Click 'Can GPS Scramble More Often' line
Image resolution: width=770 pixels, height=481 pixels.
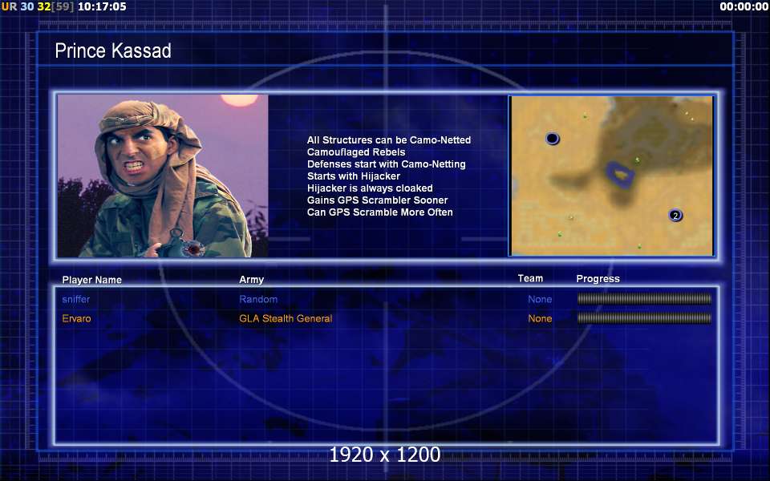pyautogui.click(x=379, y=212)
